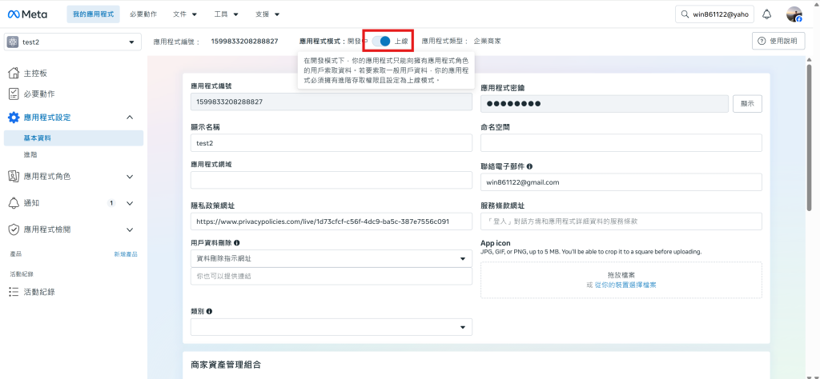Toggle app mode switch to 上線
This screenshot has width=820, height=379.
pyautogui.click(x=382, y=41)
